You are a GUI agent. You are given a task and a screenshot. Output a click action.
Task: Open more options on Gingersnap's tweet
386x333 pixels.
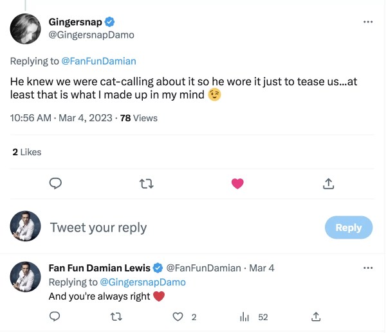(368, 22)
